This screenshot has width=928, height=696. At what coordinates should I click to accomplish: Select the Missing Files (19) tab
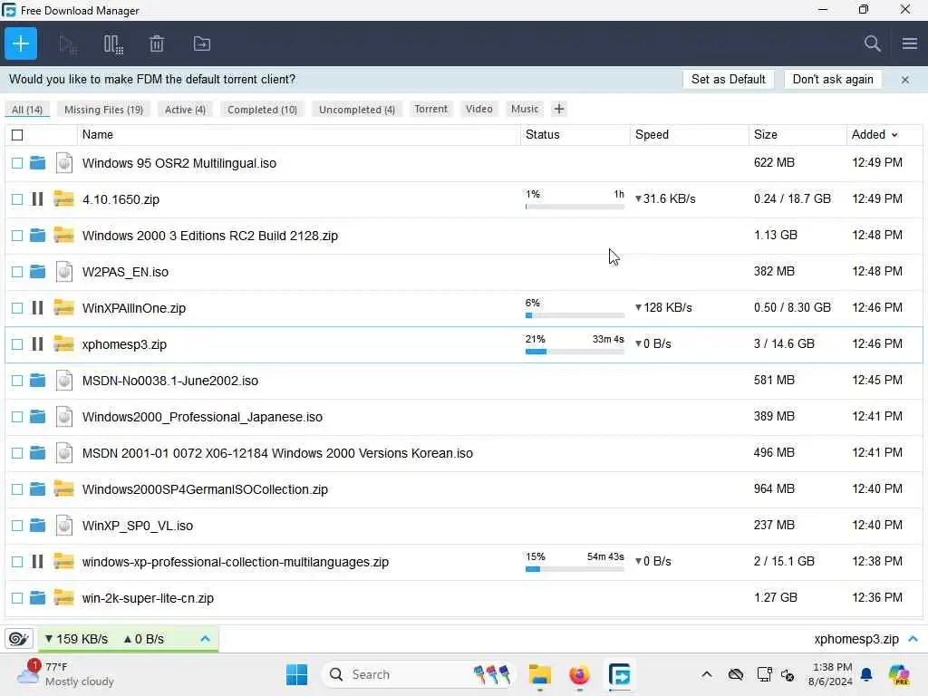tap(103, 110)
